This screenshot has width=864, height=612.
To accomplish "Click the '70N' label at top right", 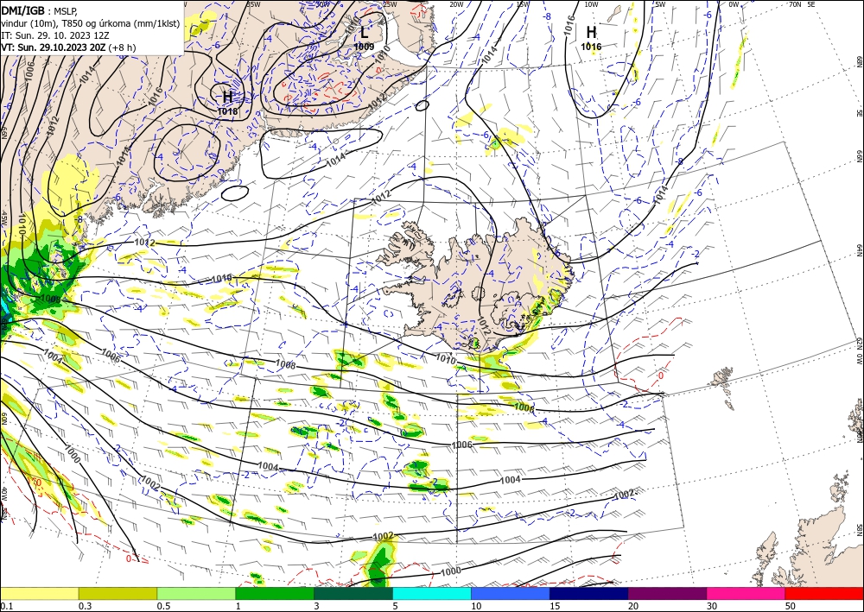I will 795,4.
